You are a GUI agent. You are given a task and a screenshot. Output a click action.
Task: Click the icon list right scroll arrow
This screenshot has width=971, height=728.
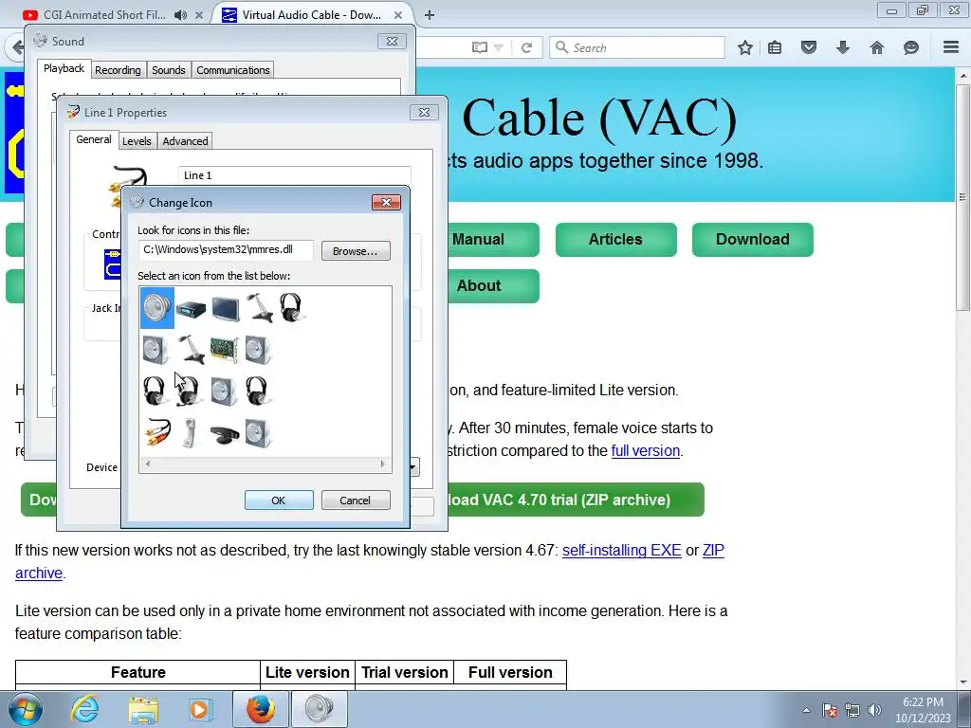click(383, 464)
